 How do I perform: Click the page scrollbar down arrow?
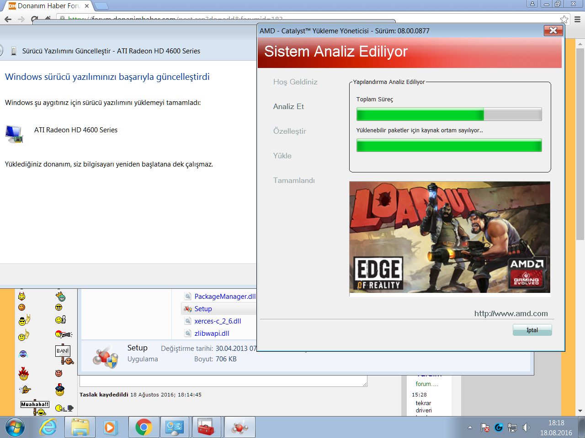[580, 411]
